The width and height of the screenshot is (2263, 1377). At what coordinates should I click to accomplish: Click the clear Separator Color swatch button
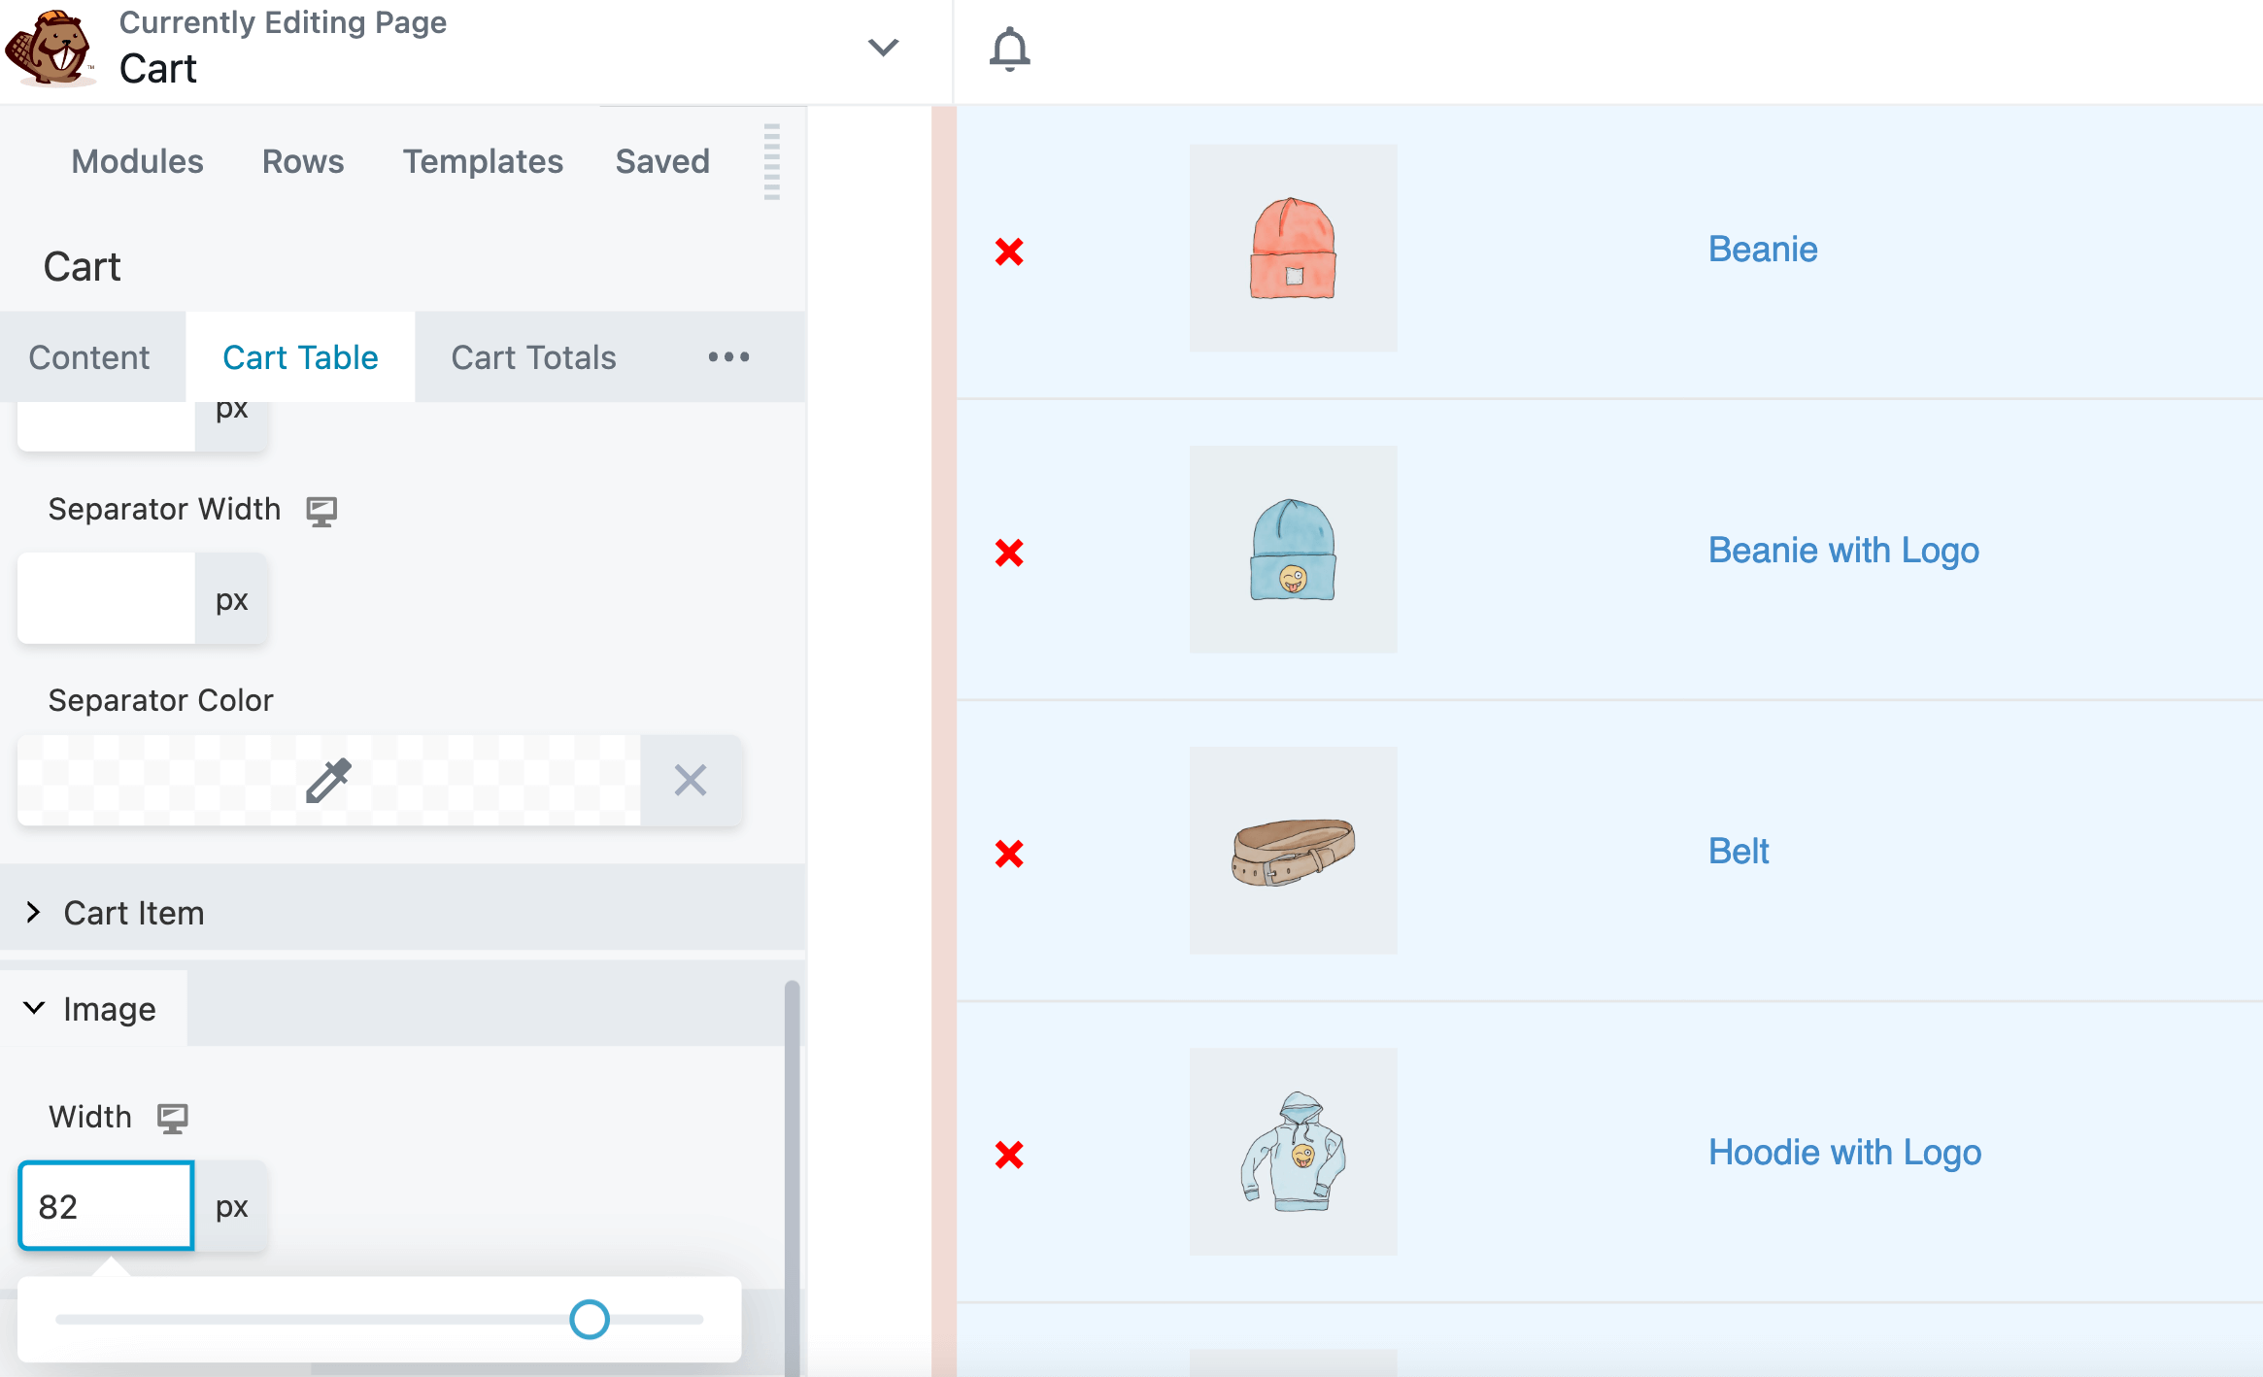(x=691, y=778)
